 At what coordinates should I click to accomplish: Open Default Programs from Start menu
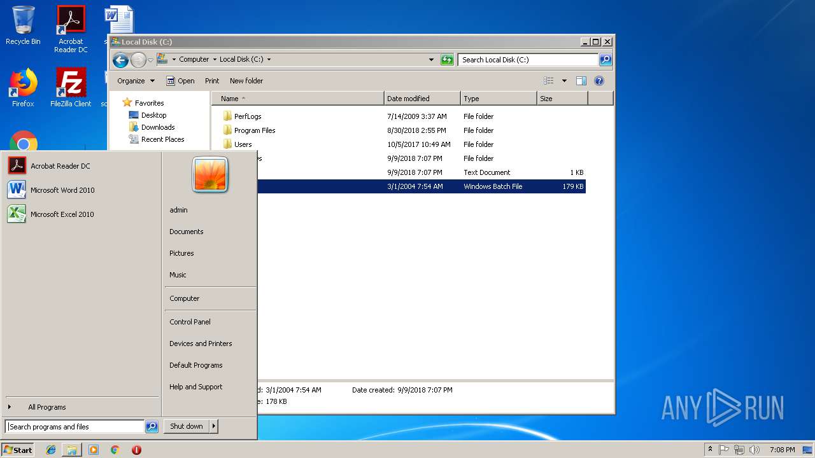pos(196,365)
